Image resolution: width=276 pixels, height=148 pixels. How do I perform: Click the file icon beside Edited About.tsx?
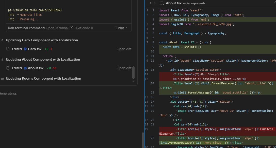[x=8, y=68]
